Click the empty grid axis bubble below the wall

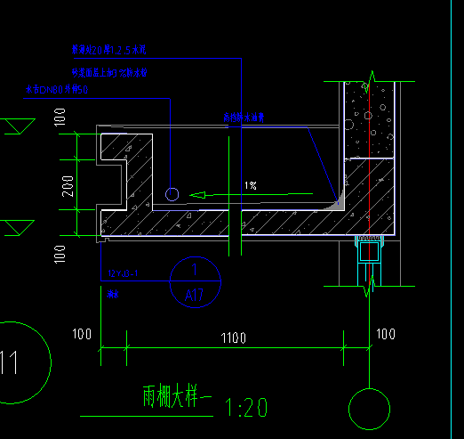(x=369, y=409)
